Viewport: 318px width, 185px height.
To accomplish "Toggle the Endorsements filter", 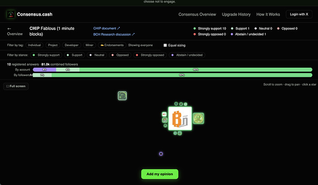I will click(112, 45).
